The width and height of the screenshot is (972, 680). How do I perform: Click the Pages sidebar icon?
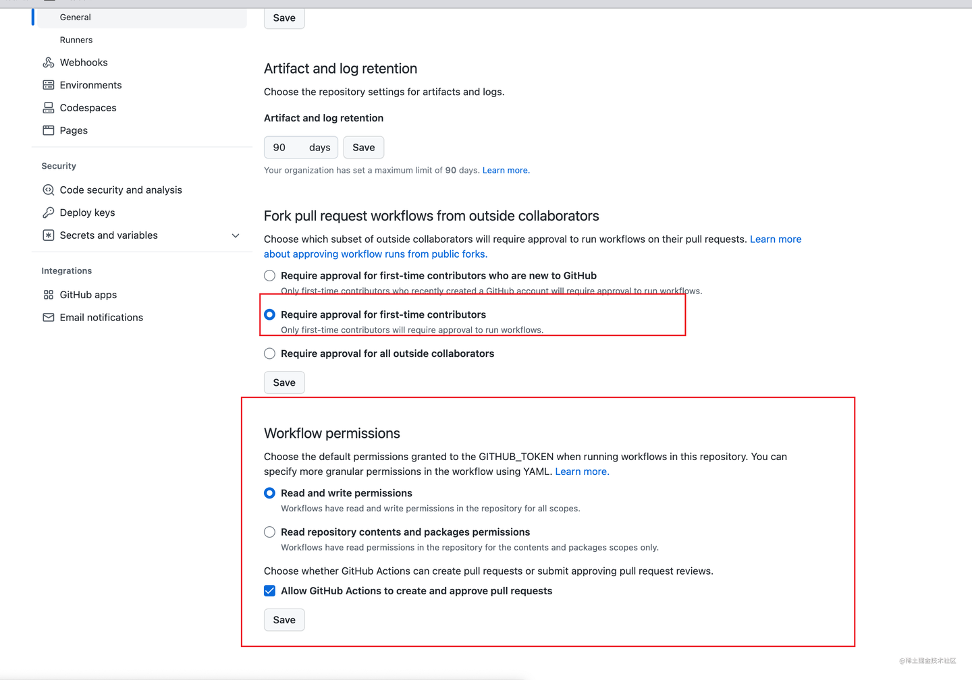pos(48,130)
